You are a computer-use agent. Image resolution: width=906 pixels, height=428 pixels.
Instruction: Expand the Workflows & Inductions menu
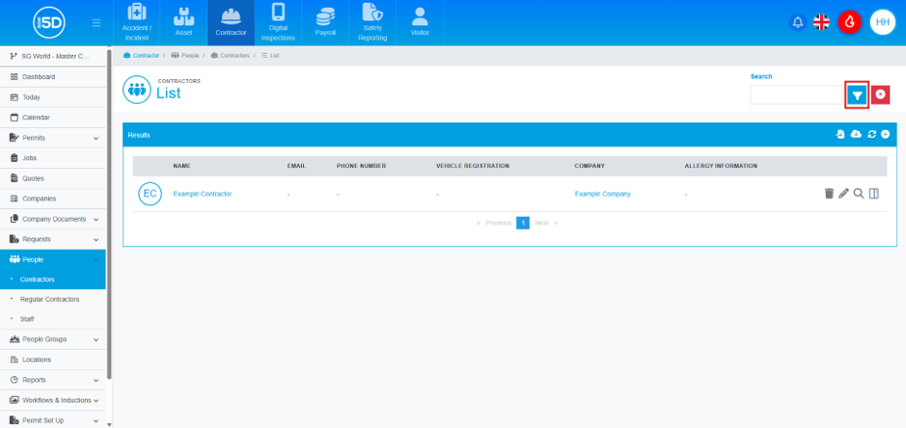click(x=52, y=400)
